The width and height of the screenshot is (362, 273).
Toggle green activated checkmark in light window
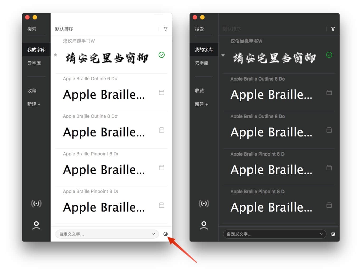tap(161, 55)
